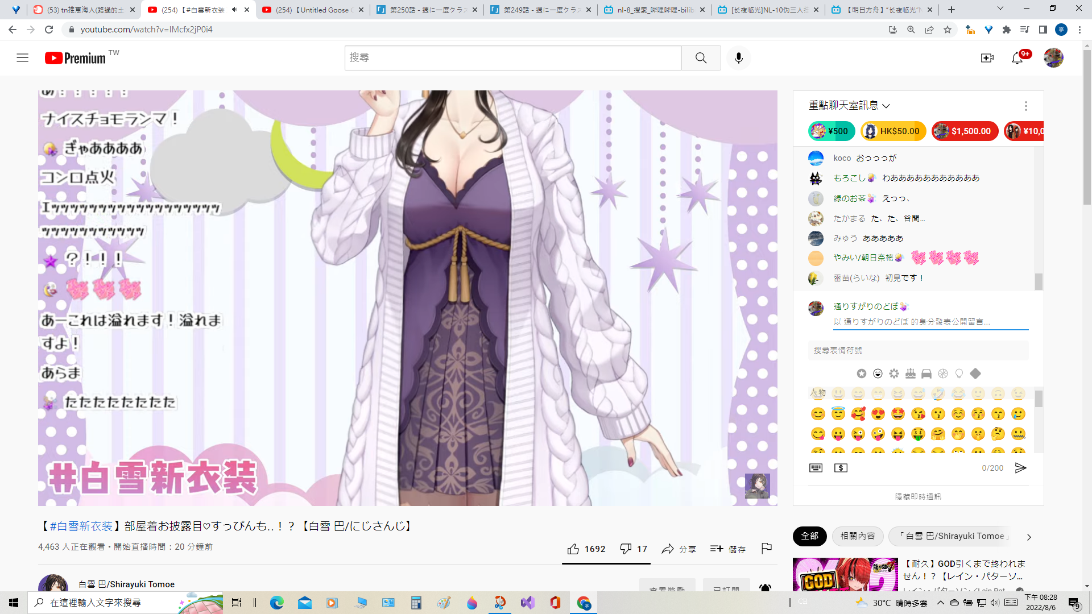Reload the page

point(49,30)
